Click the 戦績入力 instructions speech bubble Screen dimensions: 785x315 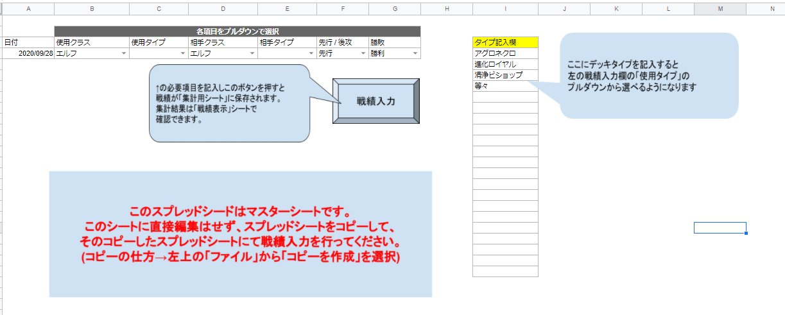tap(230, 103)
